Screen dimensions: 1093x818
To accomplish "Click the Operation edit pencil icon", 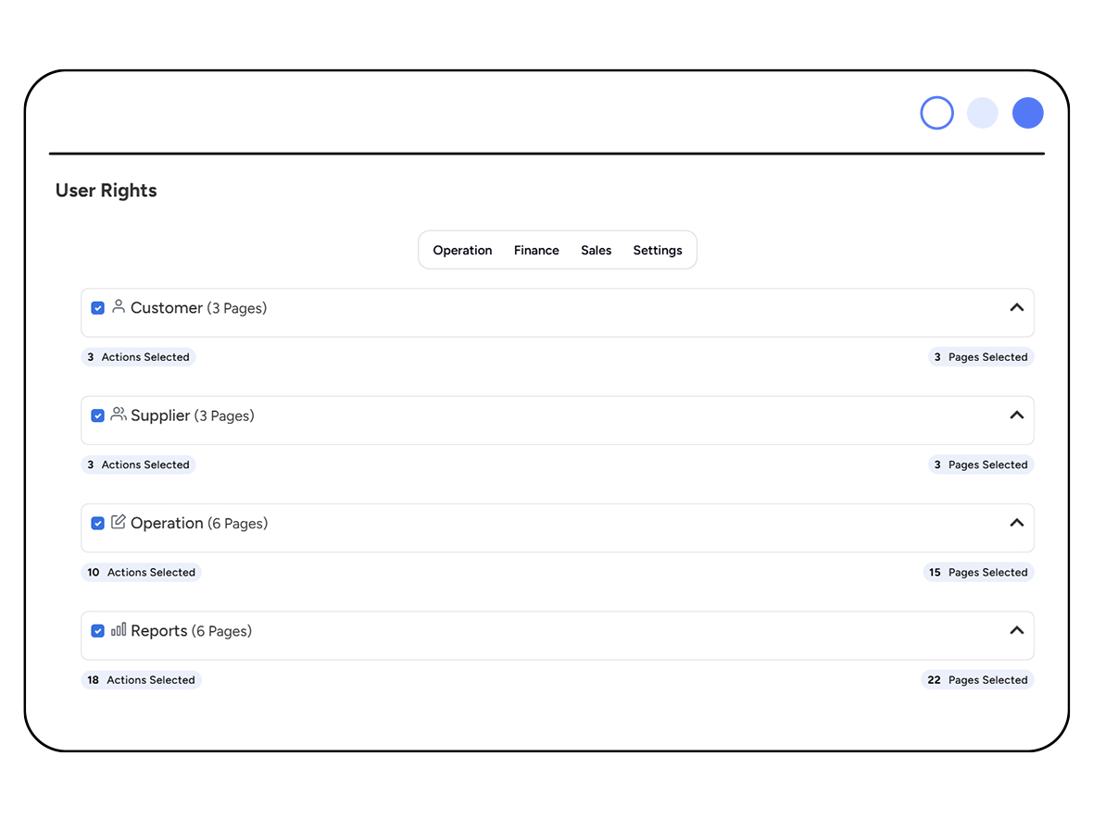I will tap(119, 522).
